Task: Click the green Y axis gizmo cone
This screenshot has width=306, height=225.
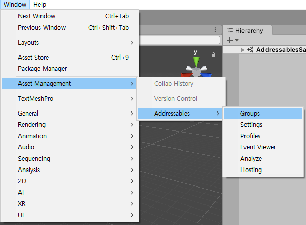Action: (x=196, y=61)
